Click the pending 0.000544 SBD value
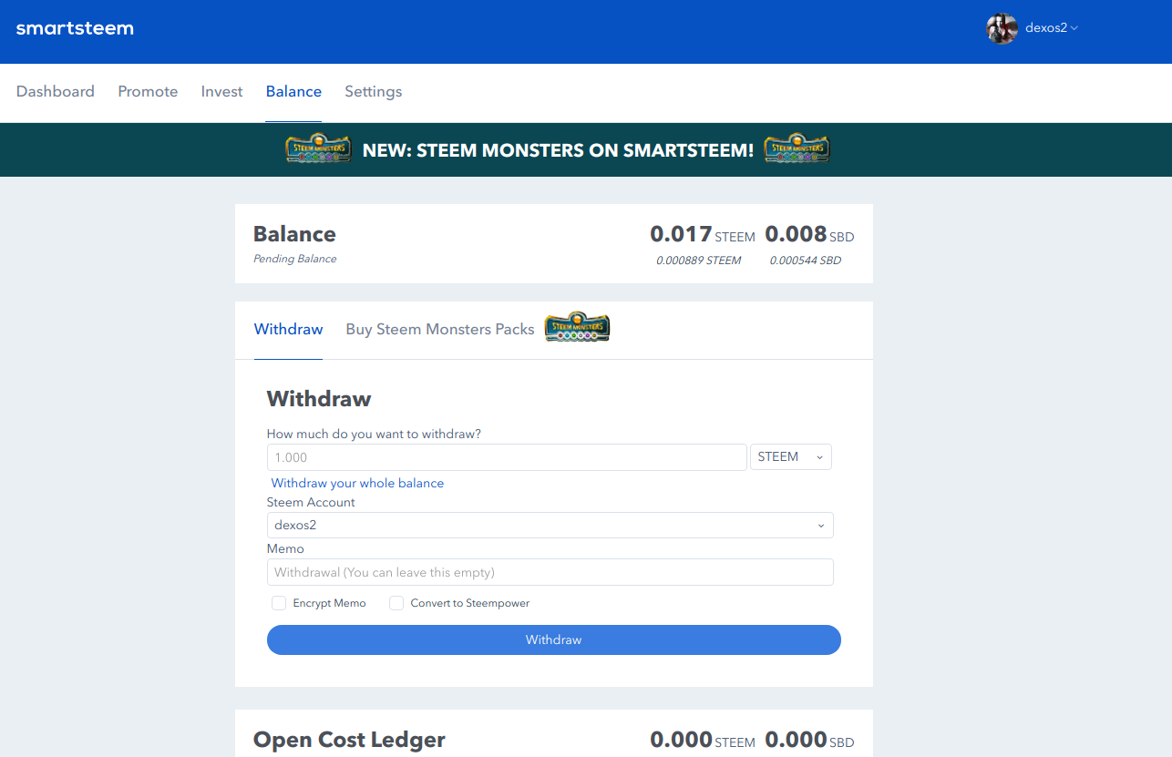This screenshot has width=1172, height=757. tap(805, 261)
